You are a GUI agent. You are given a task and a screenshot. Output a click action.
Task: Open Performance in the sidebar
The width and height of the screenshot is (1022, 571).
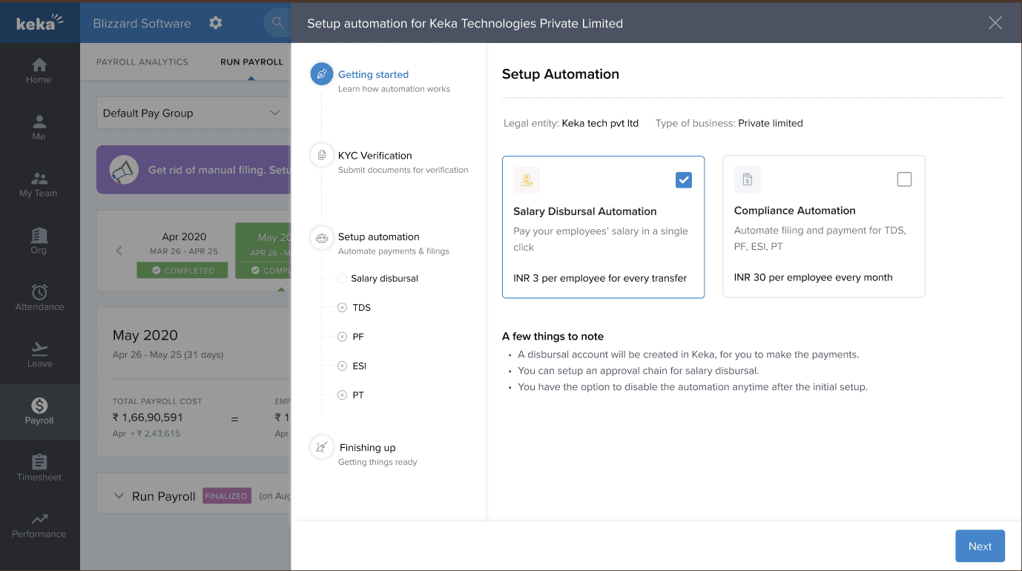(39, 525)
